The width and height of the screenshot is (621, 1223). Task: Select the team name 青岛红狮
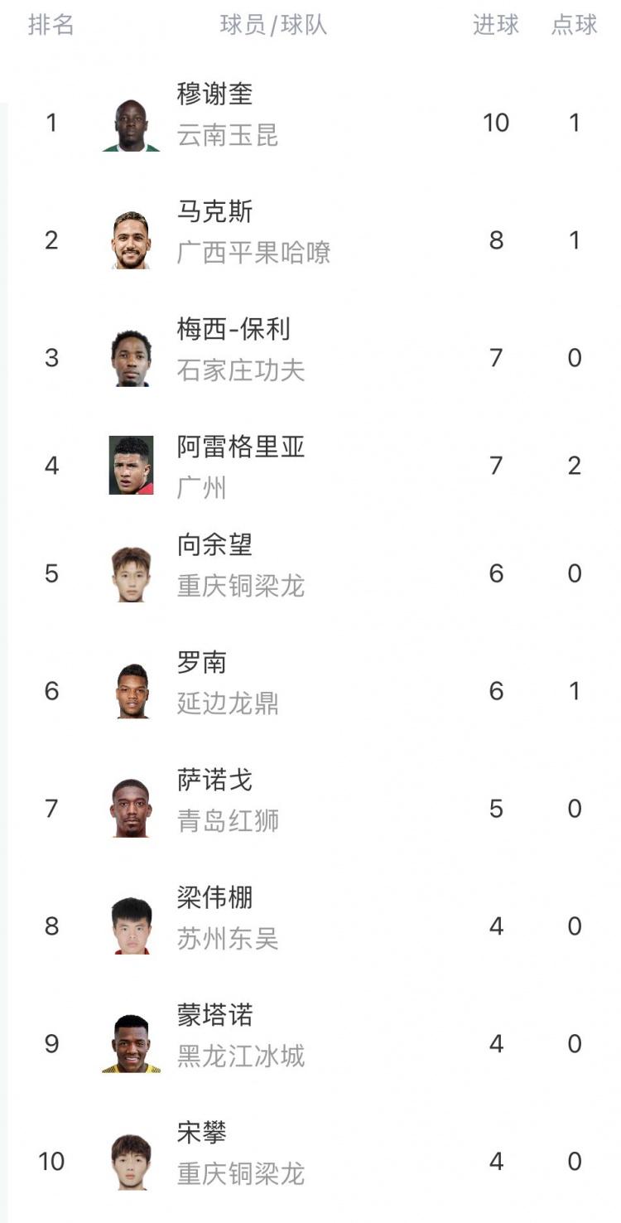[228, 821]
